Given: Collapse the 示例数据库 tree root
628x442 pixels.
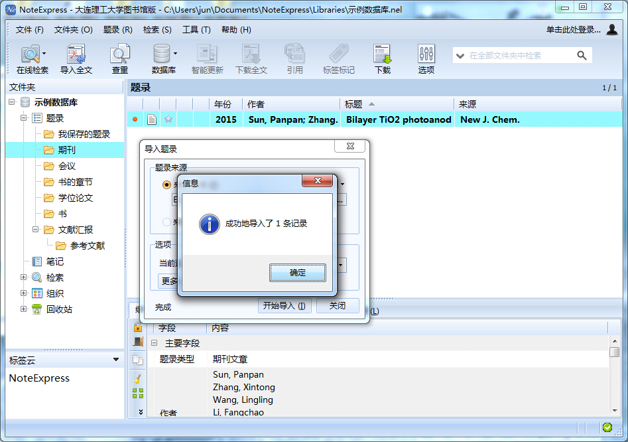Looking at the screenshot, I should (12, 102).
